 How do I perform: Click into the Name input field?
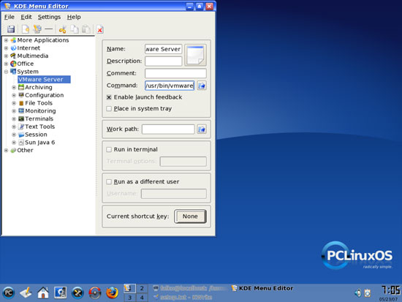163,49
